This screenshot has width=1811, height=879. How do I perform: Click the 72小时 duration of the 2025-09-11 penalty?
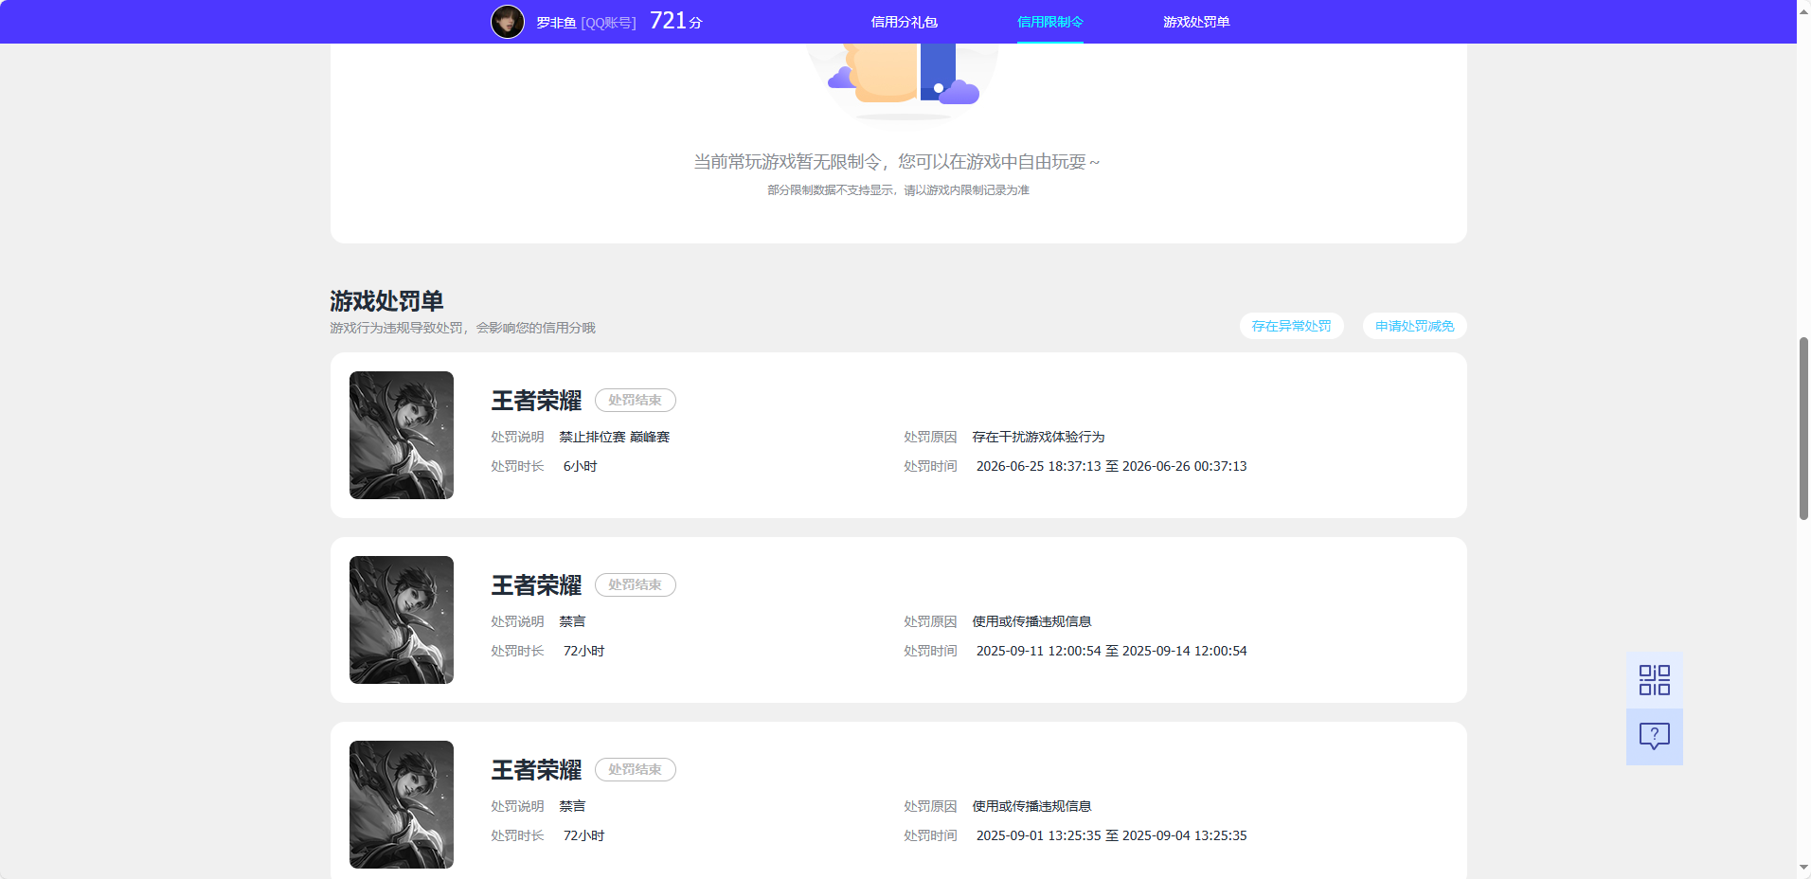click(x=583, y=652)
